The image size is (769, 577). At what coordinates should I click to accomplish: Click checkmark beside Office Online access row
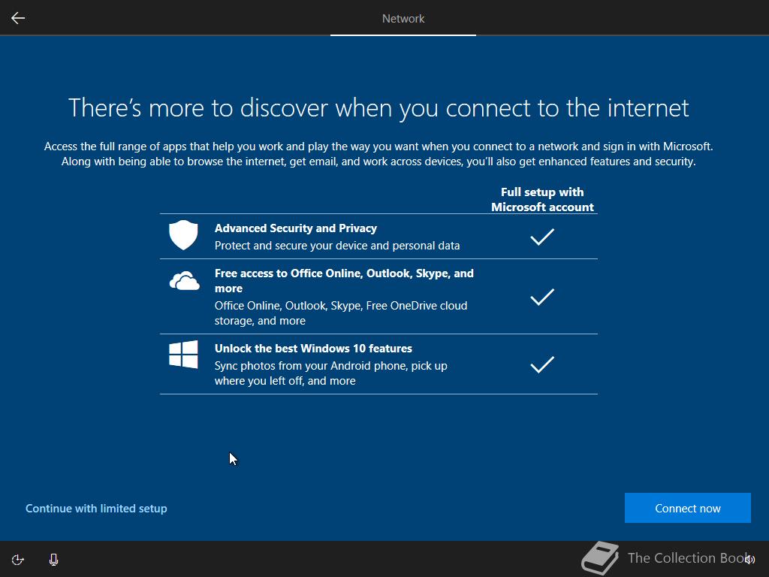[542, 297]
